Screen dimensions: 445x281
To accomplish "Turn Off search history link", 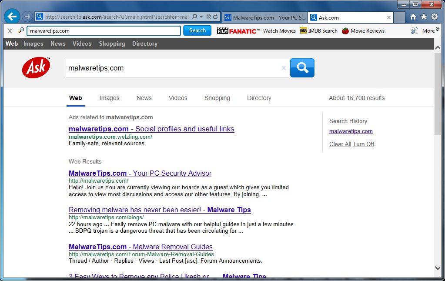I will click(x=364, y=144).
